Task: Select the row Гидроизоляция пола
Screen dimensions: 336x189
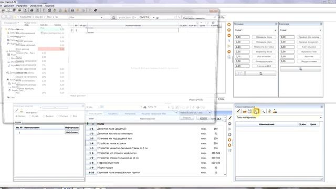Action: 156,163
